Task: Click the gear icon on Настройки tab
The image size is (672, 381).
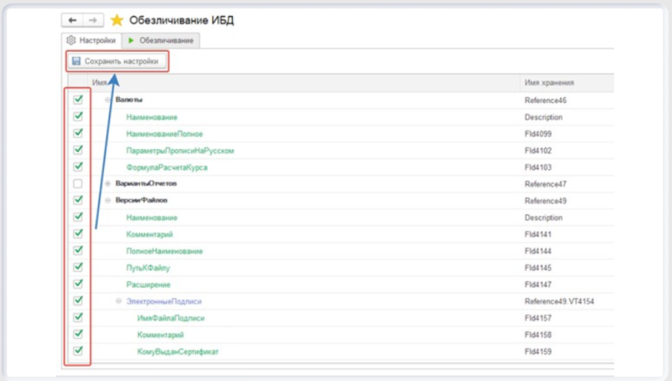Action: (72, 41)
